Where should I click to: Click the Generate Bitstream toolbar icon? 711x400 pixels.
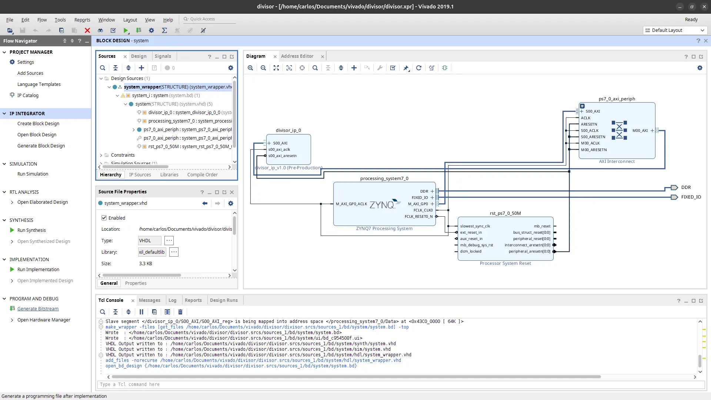(x=138, y=30)
